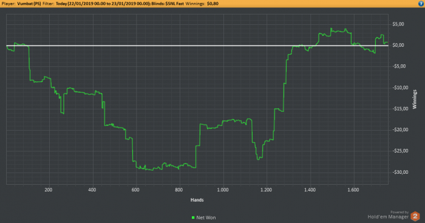Toggle the Net Won series legend label

click(x=206, y=218)
